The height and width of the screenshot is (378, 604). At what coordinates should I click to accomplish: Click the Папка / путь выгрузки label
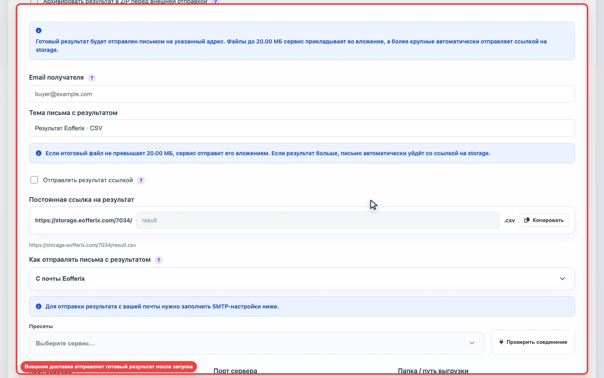(x=433, y=371)
